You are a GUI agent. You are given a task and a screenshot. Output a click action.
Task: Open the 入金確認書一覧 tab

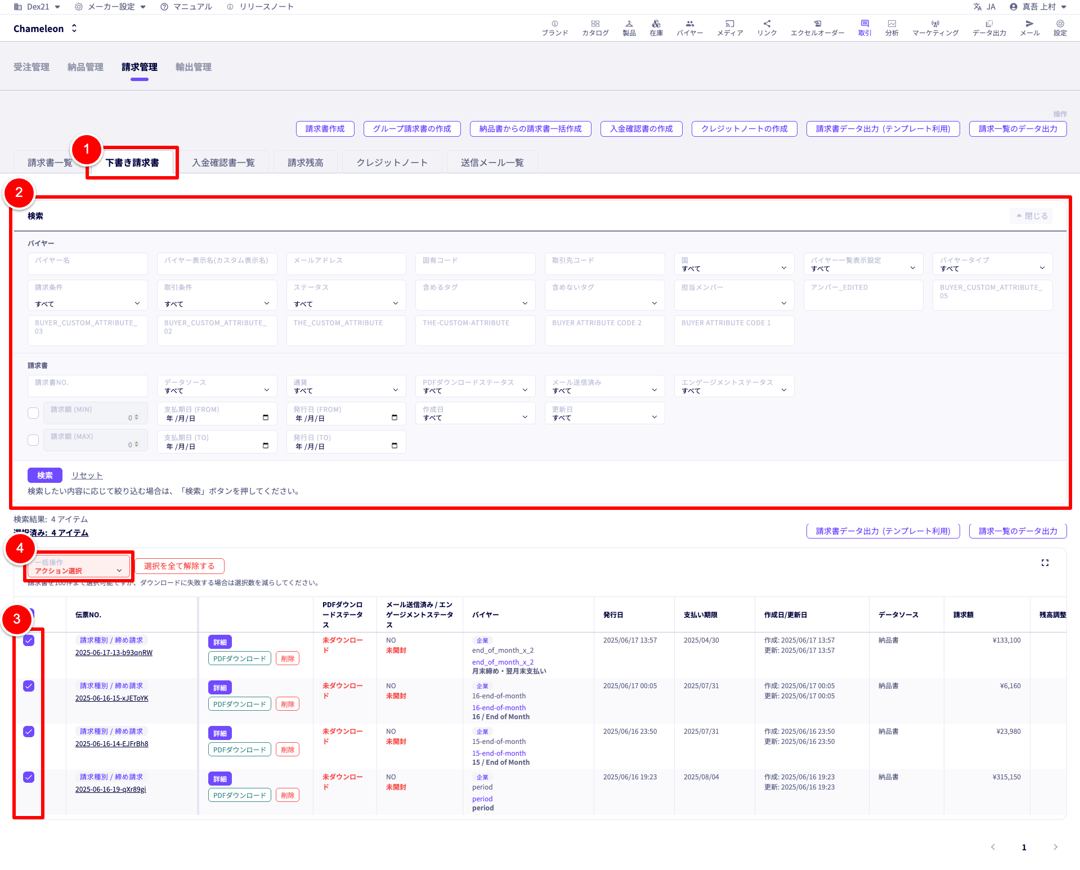pos(223,163)
